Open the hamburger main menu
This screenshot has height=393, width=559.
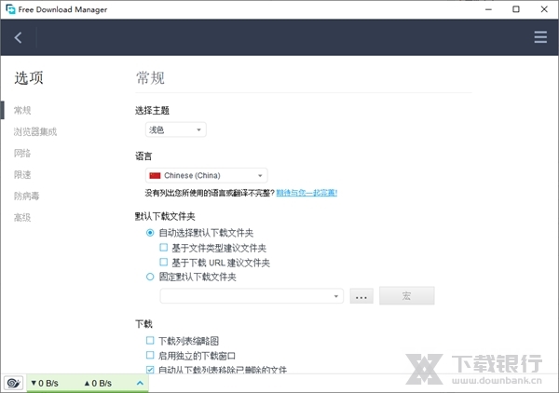pos(540,38)
